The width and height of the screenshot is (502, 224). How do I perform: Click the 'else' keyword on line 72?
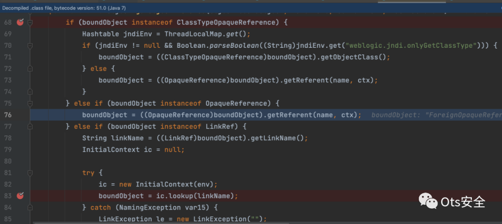tap(99, 69)
